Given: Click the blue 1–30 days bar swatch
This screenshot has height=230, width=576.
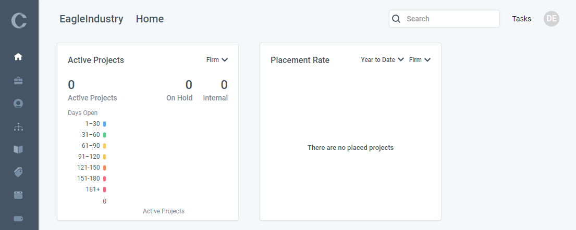Looking at the screenshot, I should point(104,124).
